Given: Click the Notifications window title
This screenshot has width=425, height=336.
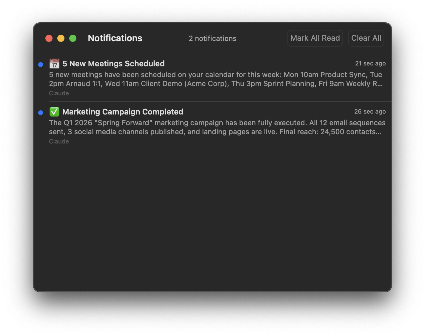Looking at the screenshot, I should (x=115, y=38).
